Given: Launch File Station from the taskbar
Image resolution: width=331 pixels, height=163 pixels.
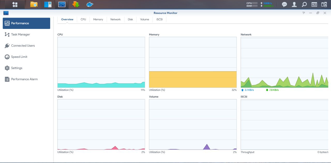Looking at the screenshot, I should coord(34,4).
